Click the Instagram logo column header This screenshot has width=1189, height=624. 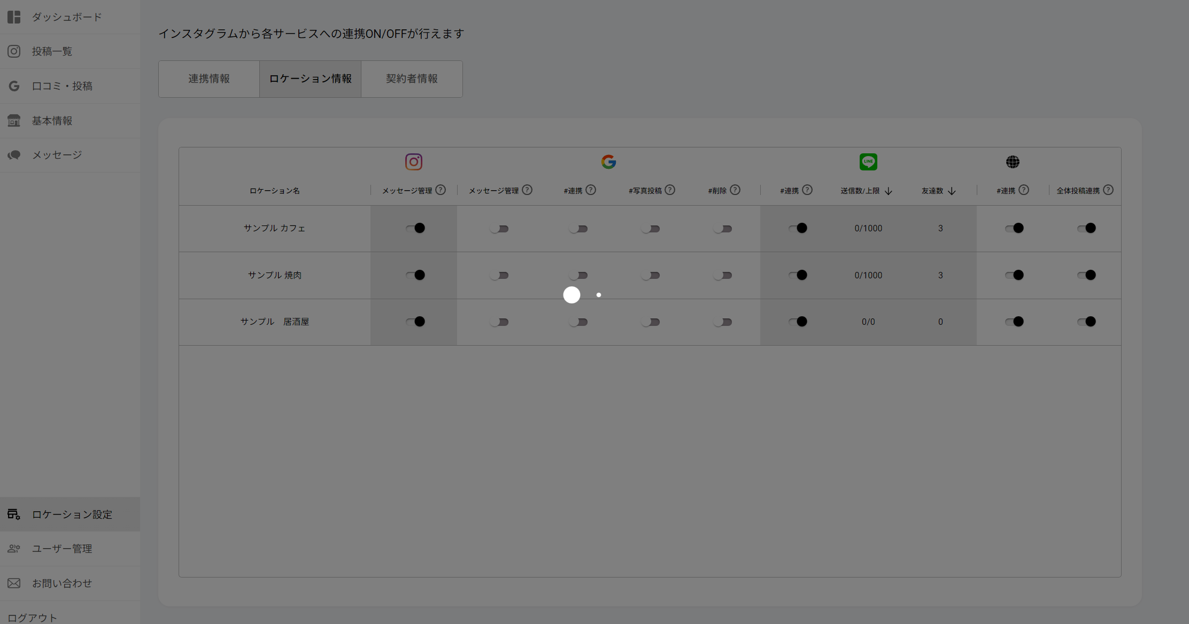[x=413, y=162]
